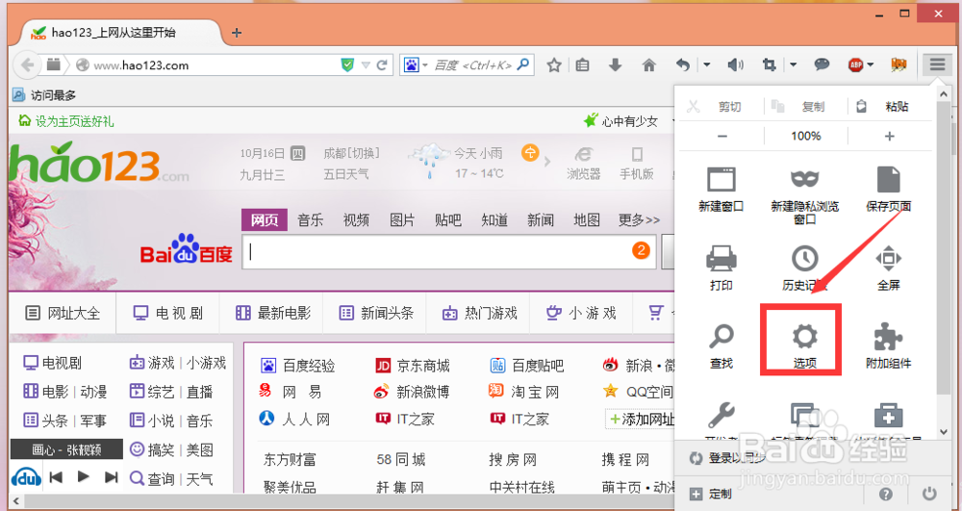Expand the screenshot tool dropdown arrow
Image resolution: width=962 pixels, height=511 pixels.
point(794,64)
